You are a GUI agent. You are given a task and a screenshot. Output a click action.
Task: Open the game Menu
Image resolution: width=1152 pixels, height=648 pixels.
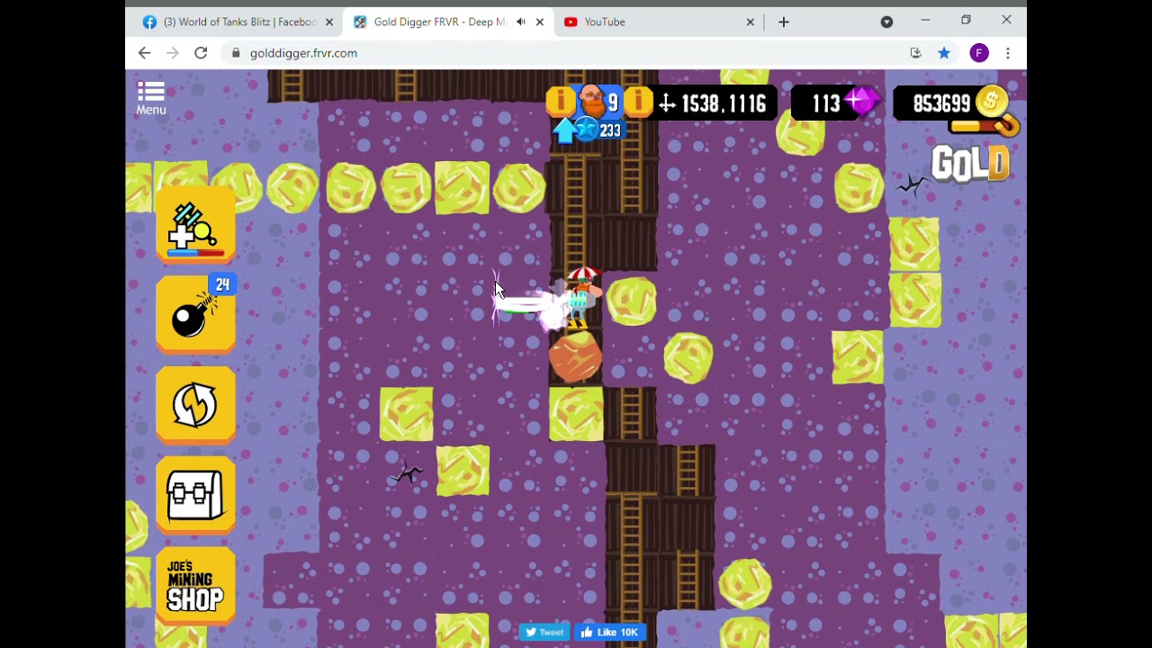(151, 98)
